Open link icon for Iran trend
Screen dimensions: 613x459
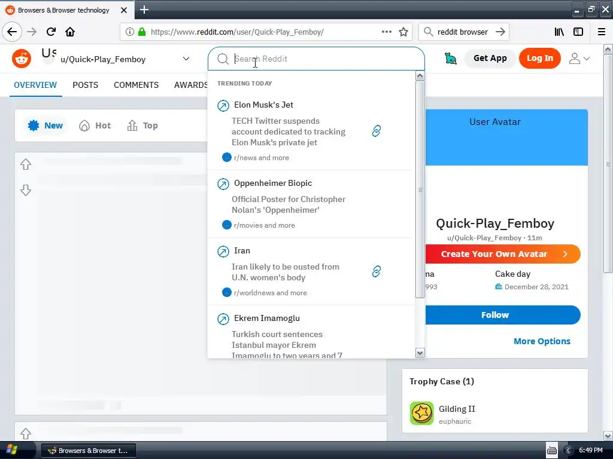(377, 271)
